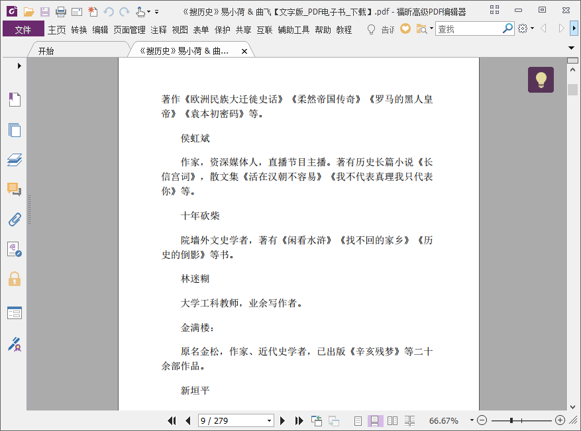This screenshot has height=431, width=581.
Task: Save the document using the floppy disk icon
Action: pyautogui.click(x=45, y=12)
